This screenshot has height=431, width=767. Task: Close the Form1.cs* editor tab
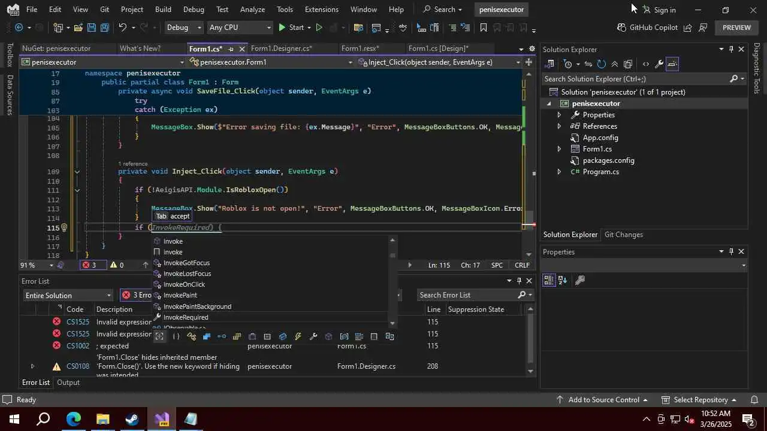[x=241, y=49]
